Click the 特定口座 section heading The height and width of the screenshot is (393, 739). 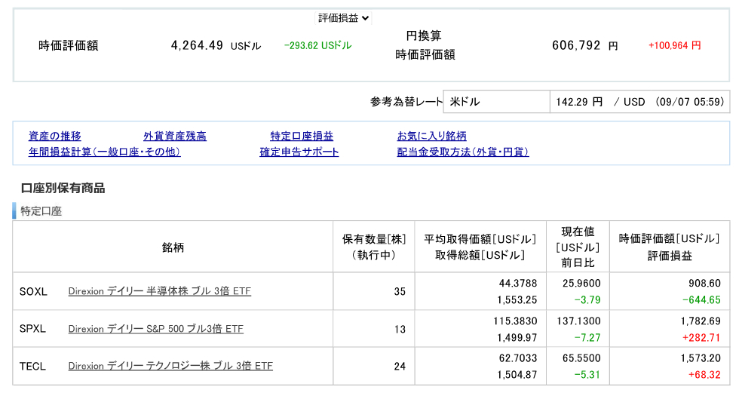coord(41,211)
